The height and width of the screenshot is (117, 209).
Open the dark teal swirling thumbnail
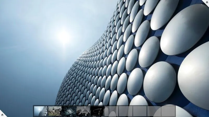coord(69,111)
